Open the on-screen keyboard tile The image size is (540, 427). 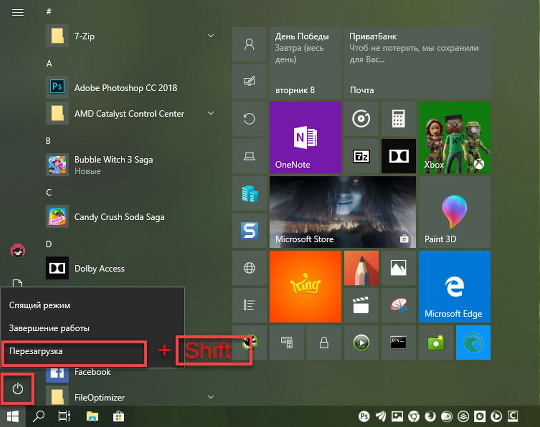(286, 342)
